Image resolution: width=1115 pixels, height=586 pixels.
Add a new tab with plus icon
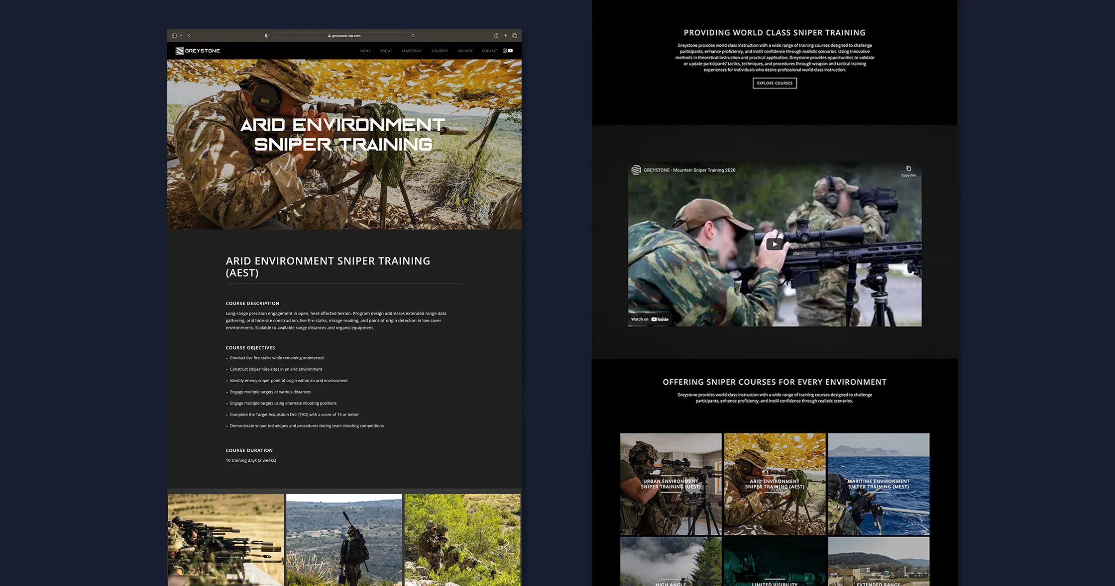[x=505, y=36]
